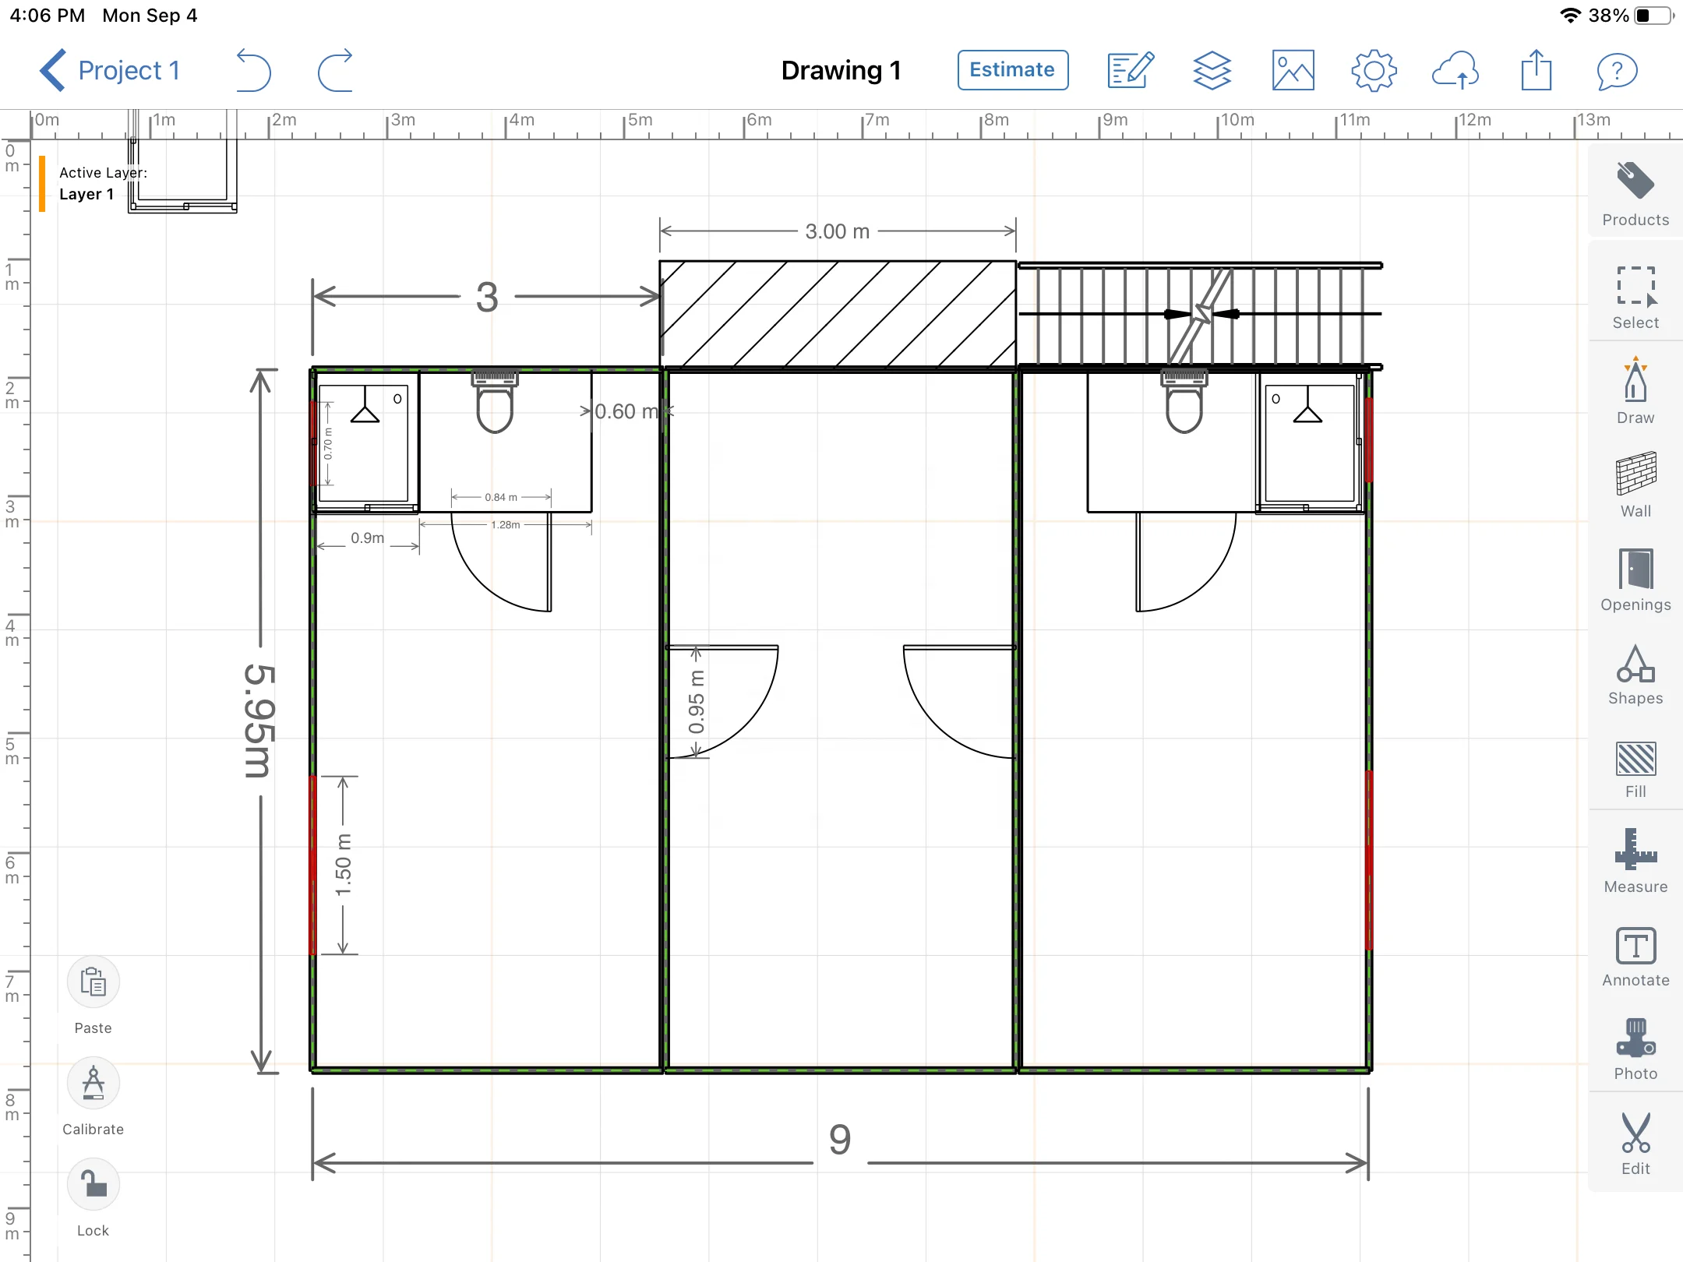This screenshot has width=1683, height=1262.
Task: Undo the last action
Action: pos(253,70)
